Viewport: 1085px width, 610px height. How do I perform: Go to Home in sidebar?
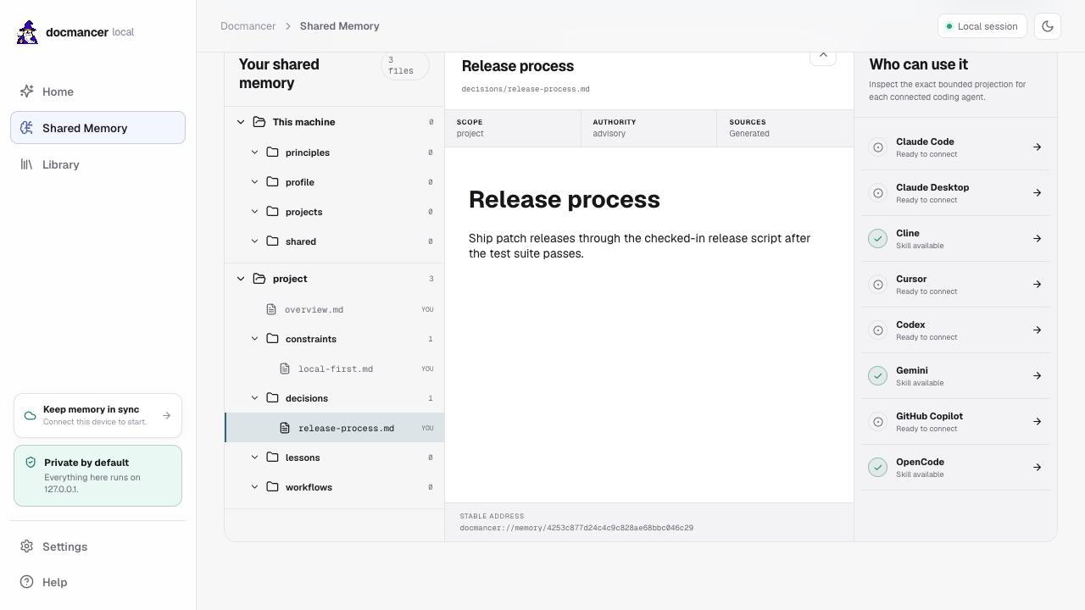click(x=97, y=91)
